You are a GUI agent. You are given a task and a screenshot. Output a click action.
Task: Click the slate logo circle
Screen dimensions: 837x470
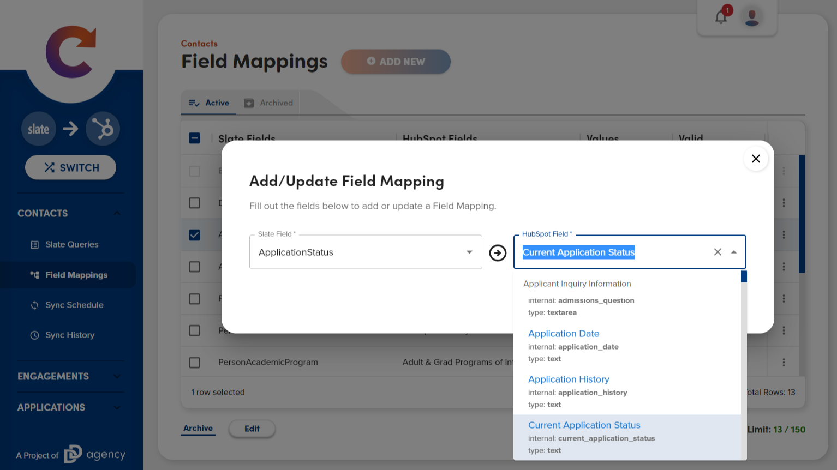39,129
